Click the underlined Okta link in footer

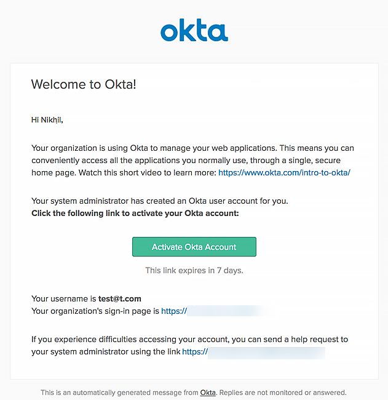208,393
